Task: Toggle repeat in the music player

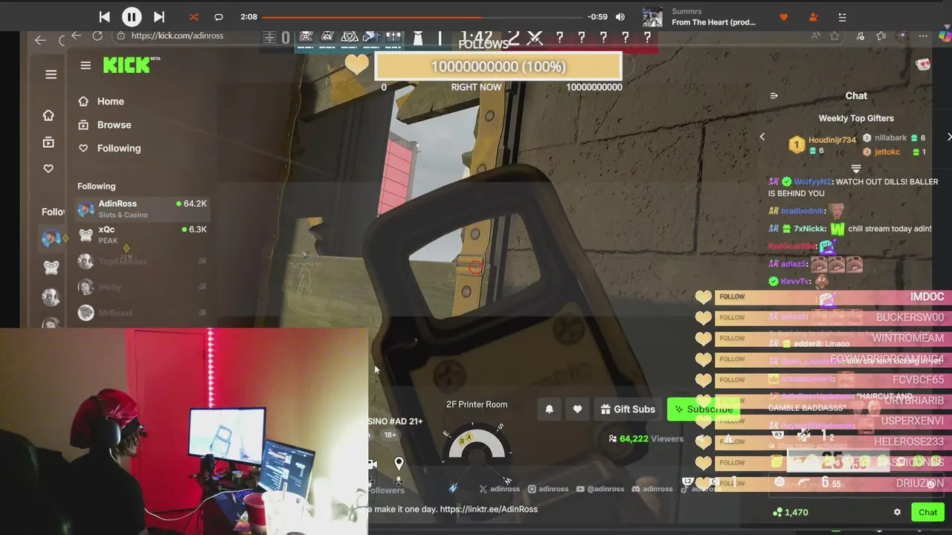Action: click(219, 17)
